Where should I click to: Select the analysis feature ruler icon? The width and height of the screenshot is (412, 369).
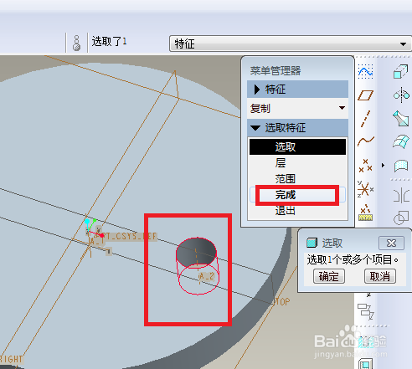(365, 213)
